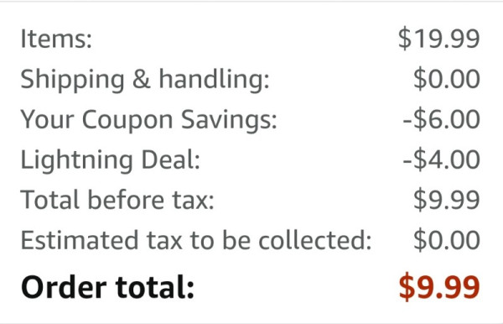Image resolution: width=503 pixels, height=324 pixels.
Task: Click the word Deal in Lightning Deal
Action: [171, 159]
